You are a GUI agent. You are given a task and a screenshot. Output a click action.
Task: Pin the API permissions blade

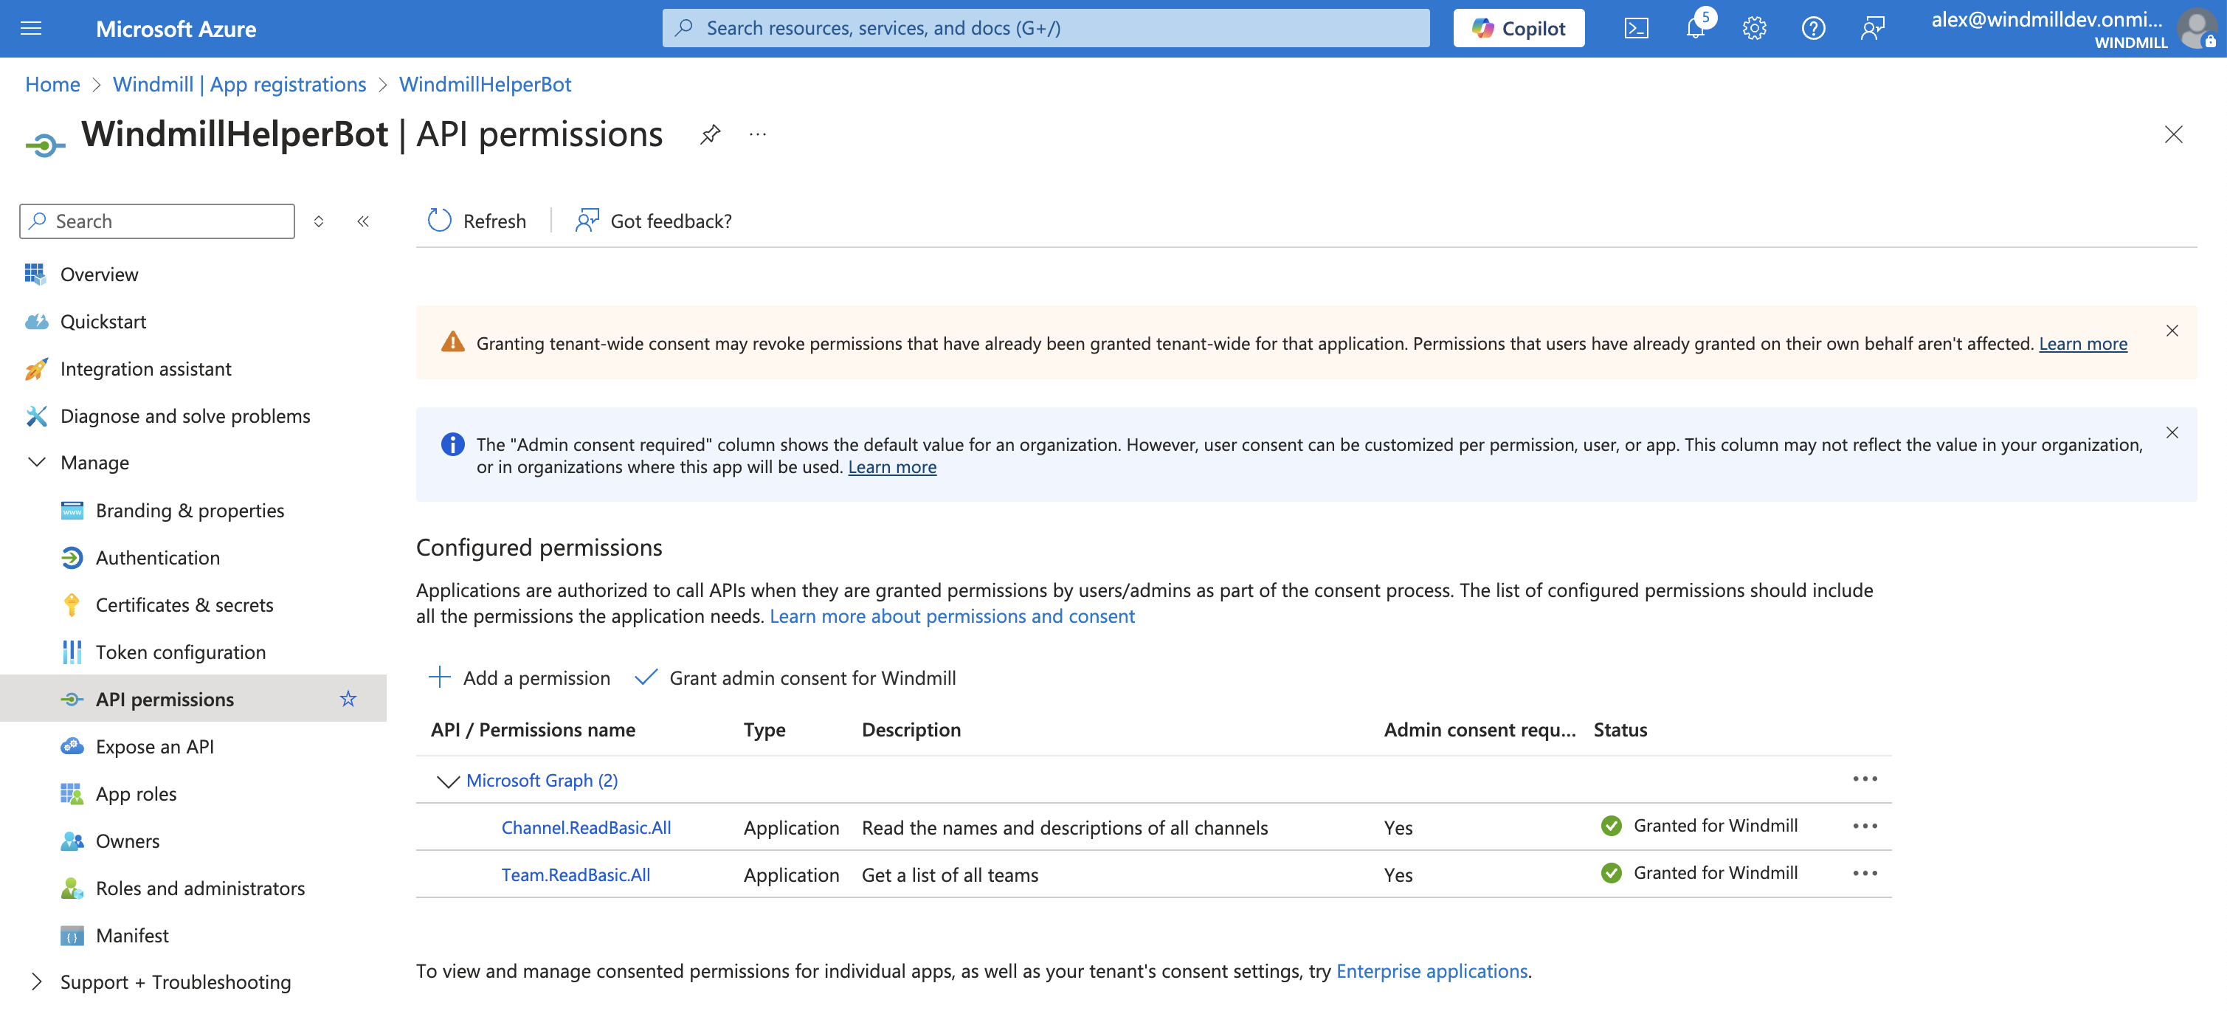(710, 134)
